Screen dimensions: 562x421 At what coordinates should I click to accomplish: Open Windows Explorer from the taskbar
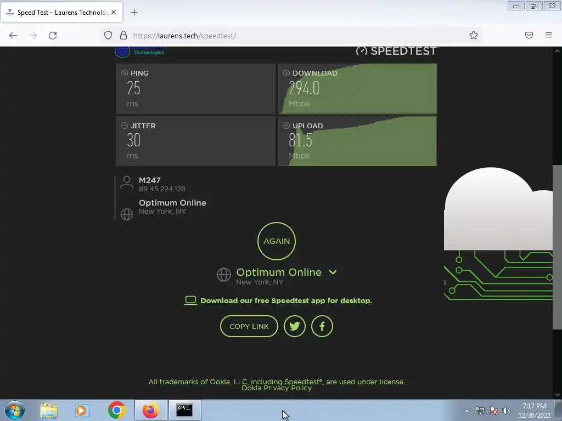pos(49,410)
